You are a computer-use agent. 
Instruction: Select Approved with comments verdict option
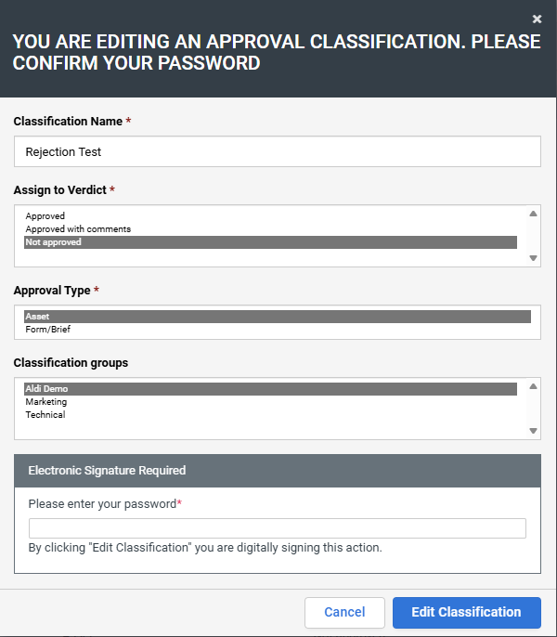pyautogui.click(x=78, y=229)
